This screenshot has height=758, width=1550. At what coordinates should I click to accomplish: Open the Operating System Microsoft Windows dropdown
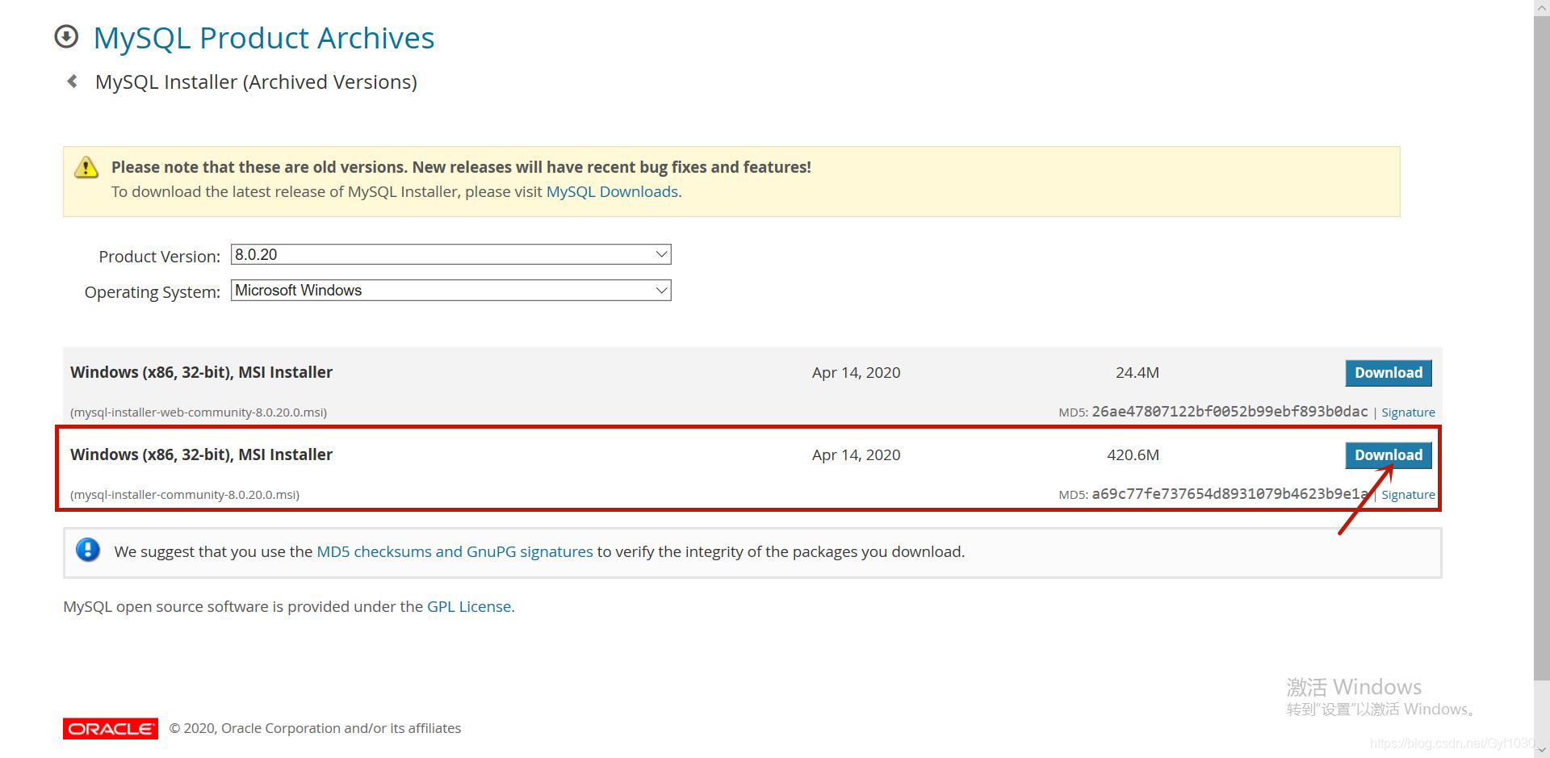pos(450,290)
